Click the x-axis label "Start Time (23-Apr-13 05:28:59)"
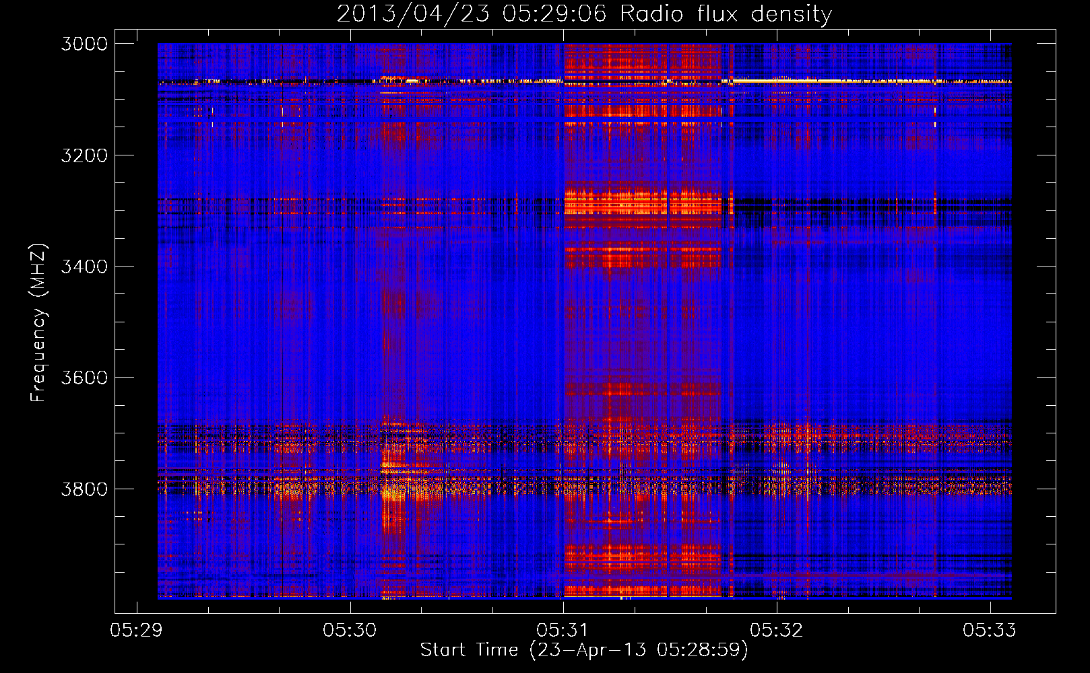The height and width of the screenshot is (673, 1090). [584, 650]
